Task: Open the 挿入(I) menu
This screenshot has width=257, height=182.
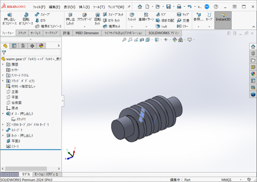Action: tap(84, 7)
